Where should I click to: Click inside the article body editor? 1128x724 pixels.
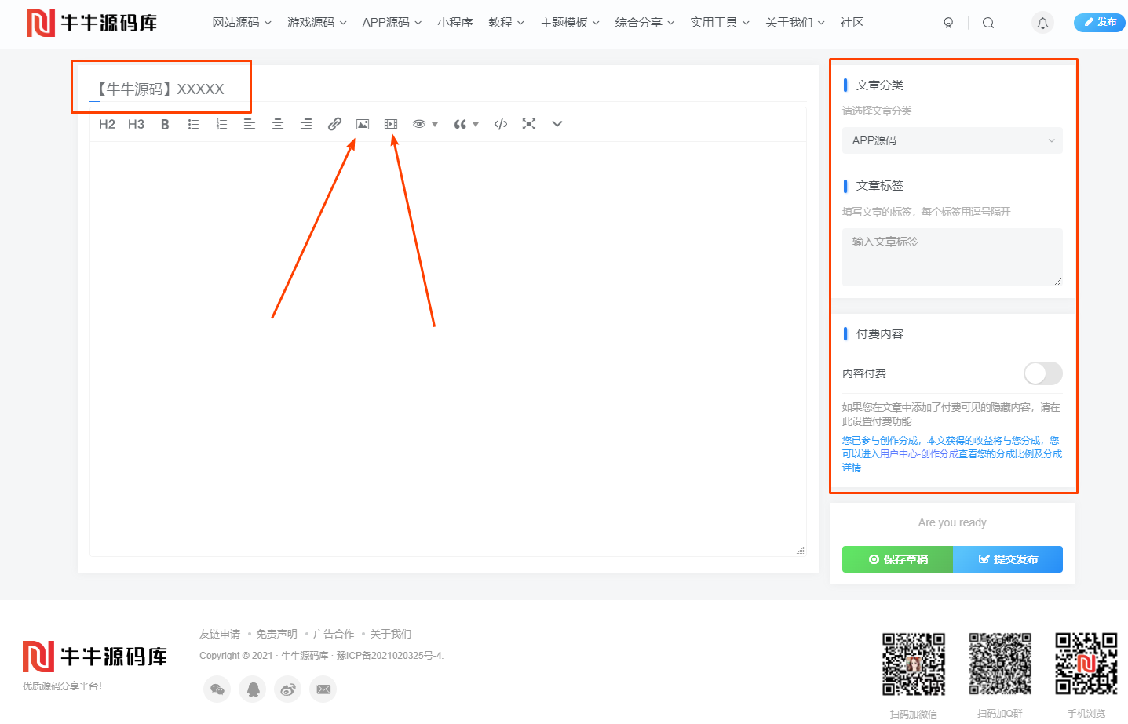point(447,339)
